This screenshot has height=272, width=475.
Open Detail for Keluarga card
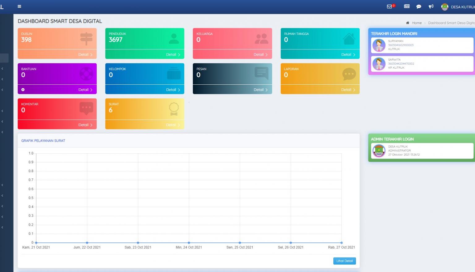point(260,54)
